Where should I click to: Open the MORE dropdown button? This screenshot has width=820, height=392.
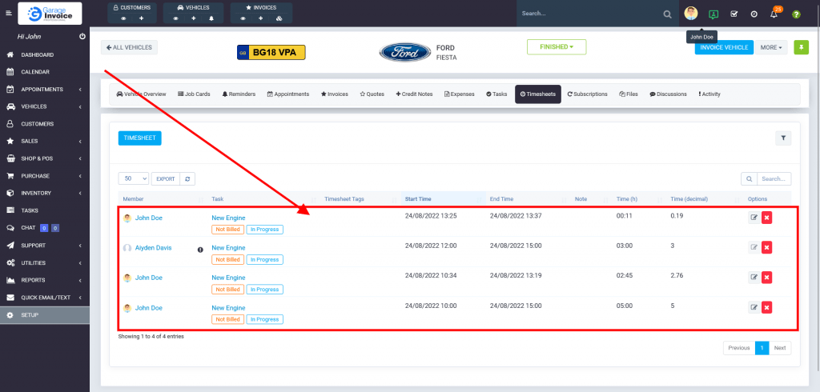coord(771,47)
